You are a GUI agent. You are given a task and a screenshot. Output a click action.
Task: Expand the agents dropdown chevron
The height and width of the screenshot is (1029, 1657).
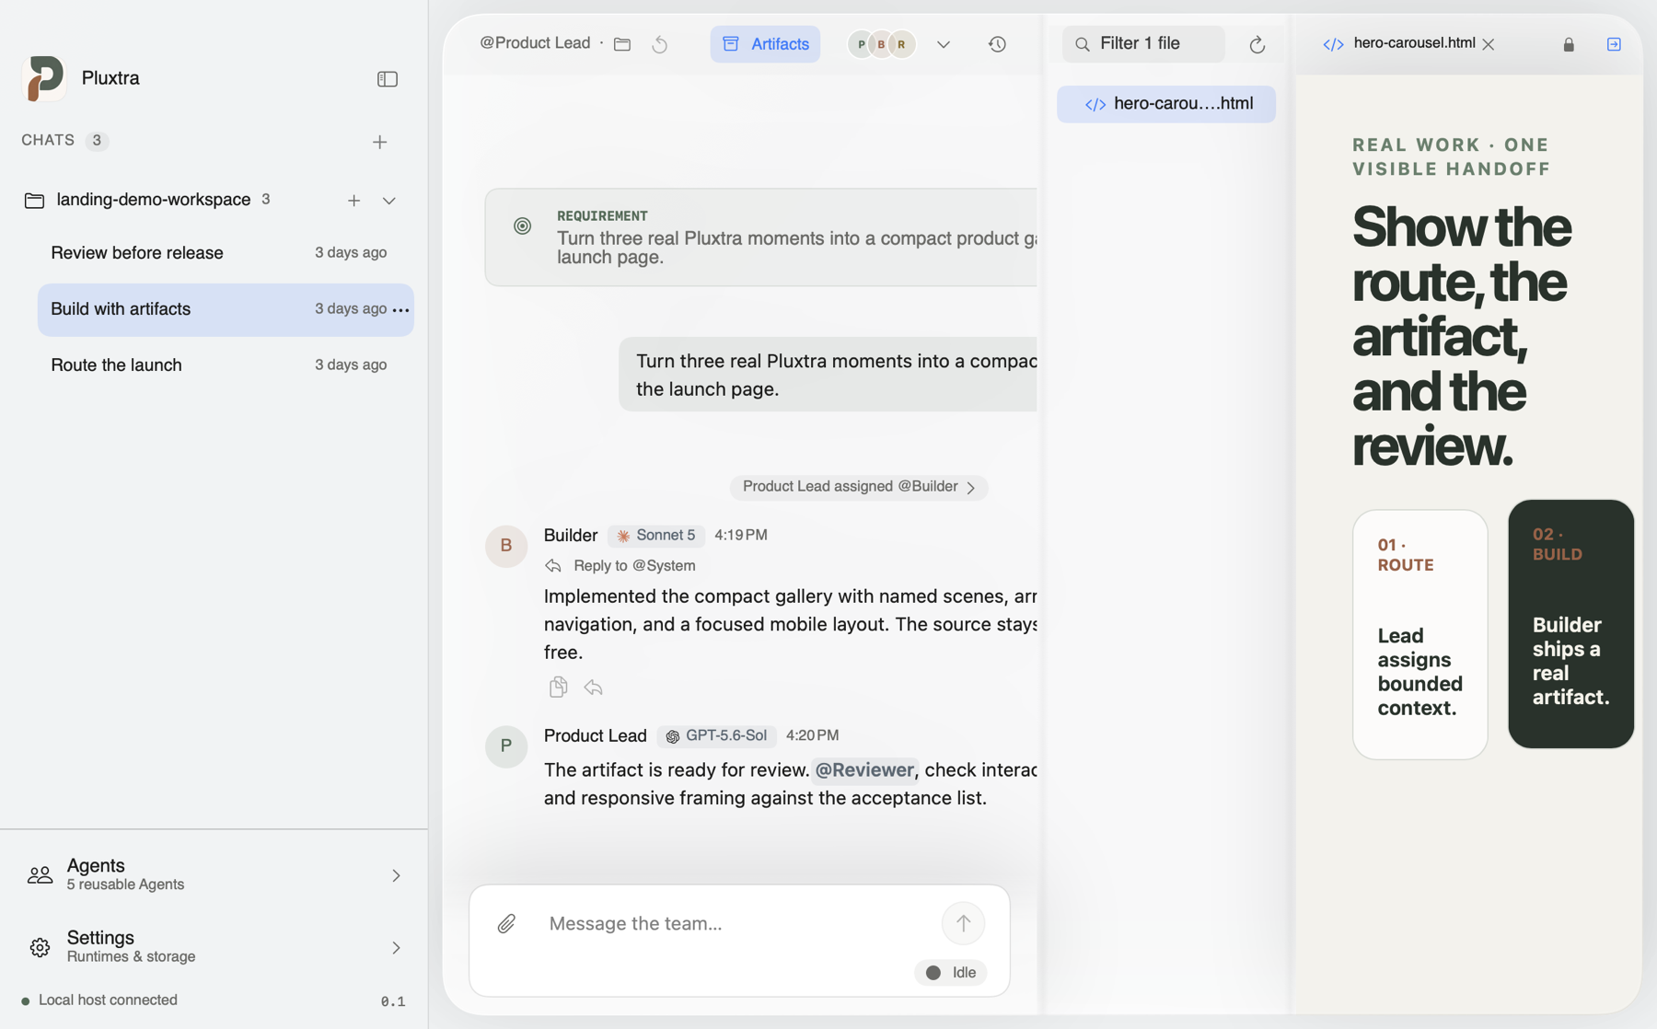[944, 44]
